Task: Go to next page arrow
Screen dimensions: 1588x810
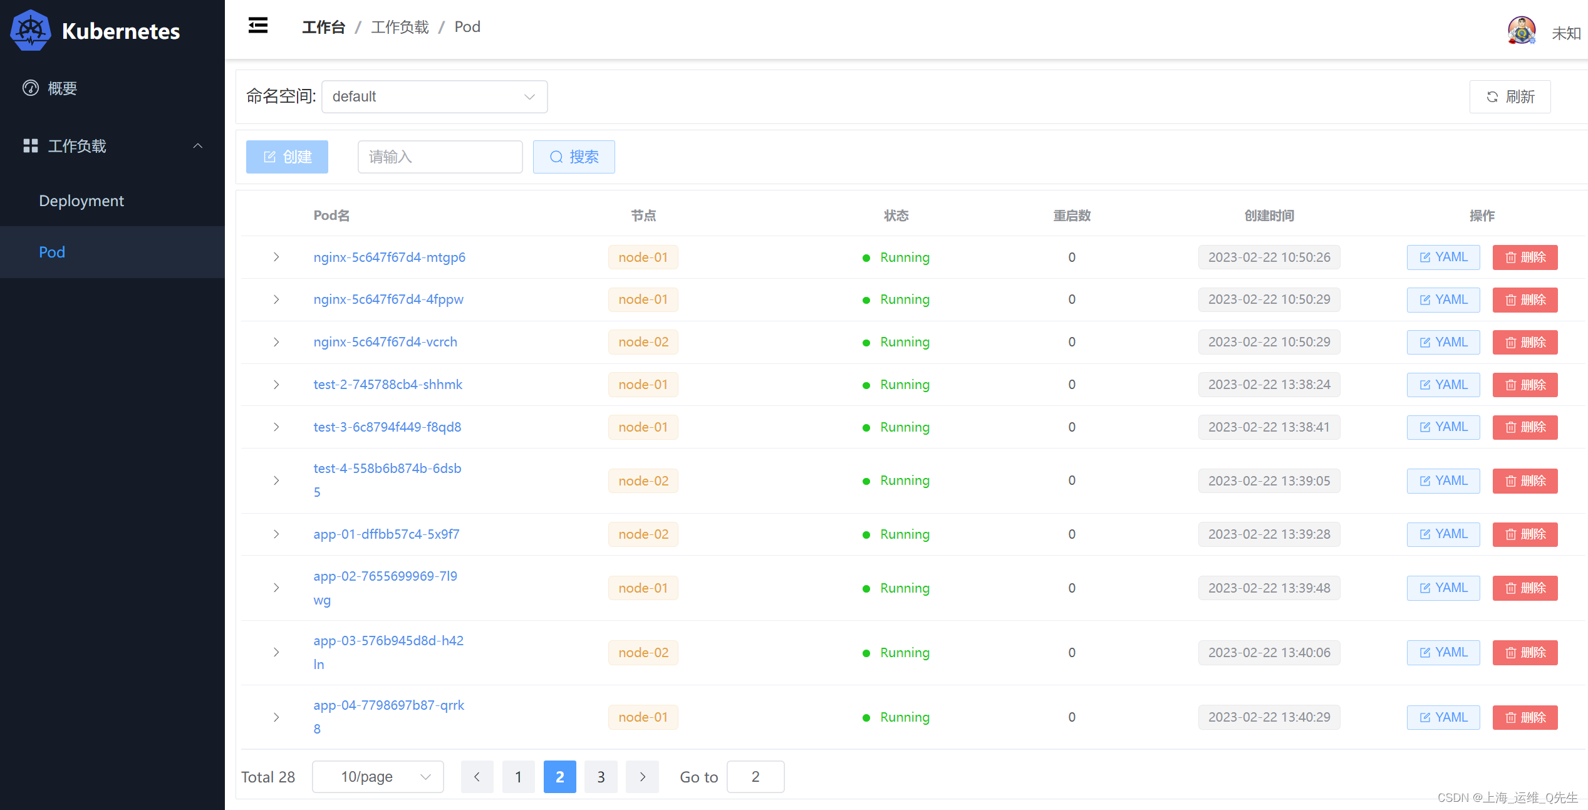Action: tap(642, 777)
